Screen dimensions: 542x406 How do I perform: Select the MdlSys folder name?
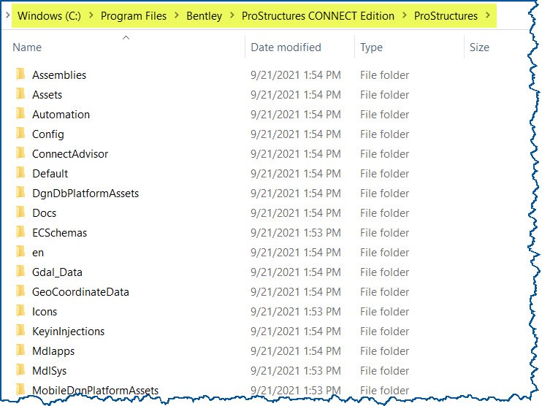point(49,370)
